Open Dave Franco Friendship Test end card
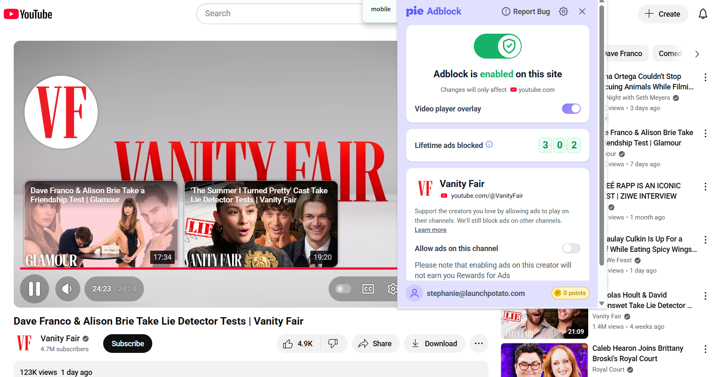Image resolution: width=718 pixels, height=377 pixels. coord(101,224)
